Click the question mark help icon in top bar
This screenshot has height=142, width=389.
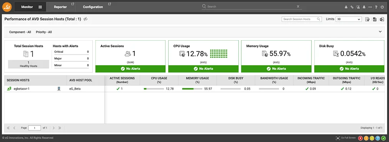coord(376,7)
